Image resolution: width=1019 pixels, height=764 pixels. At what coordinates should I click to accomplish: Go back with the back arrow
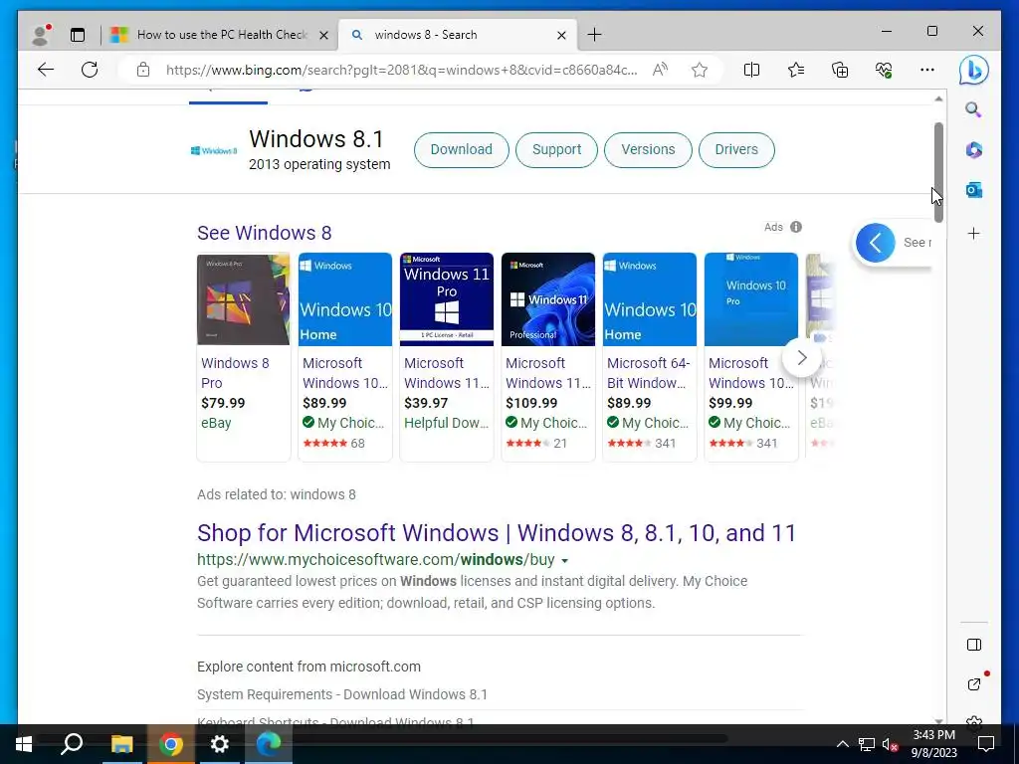point(46,70)
